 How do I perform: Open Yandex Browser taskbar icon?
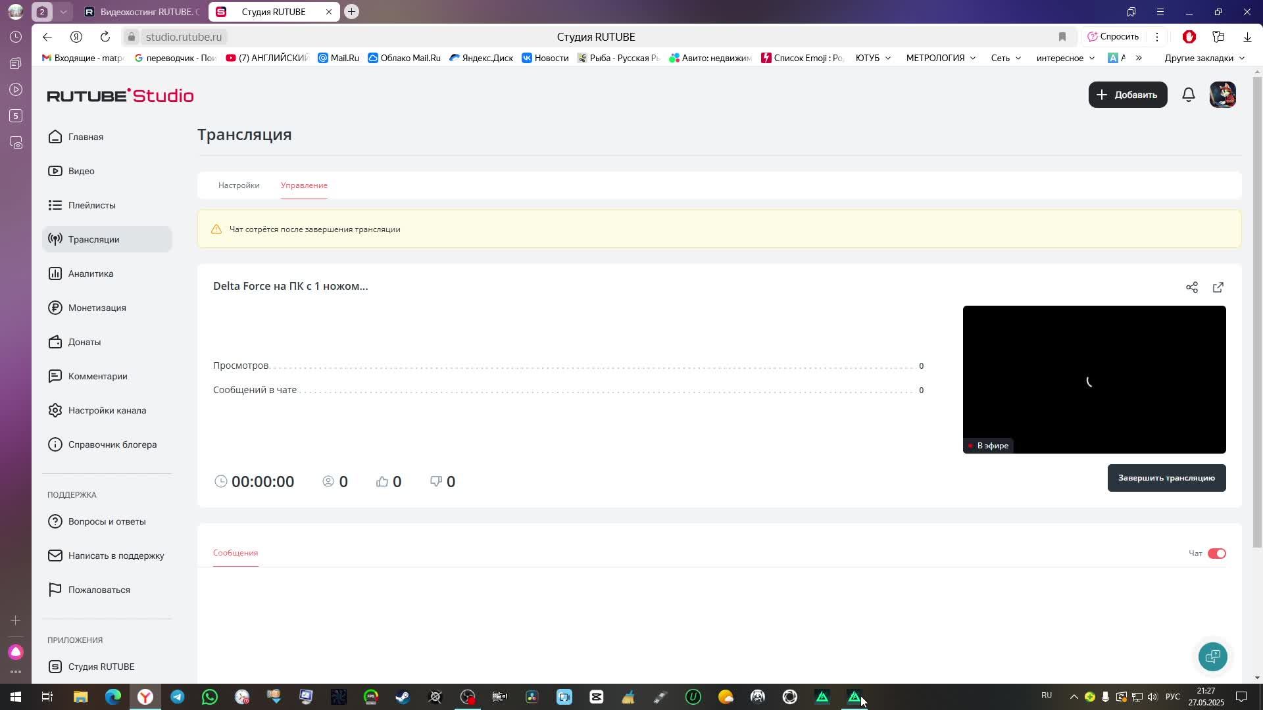coord(145,697)
